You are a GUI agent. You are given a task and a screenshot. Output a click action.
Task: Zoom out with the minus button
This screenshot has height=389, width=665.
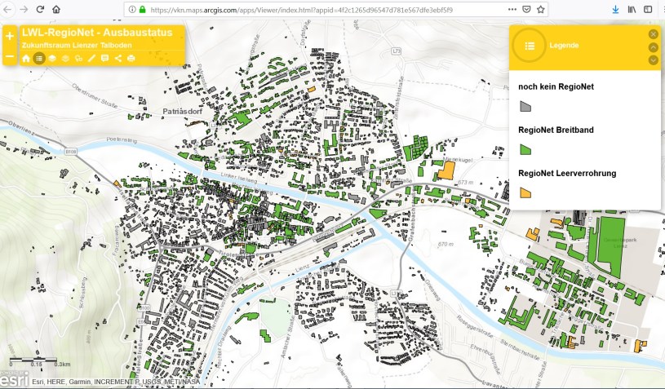[x=10, y=58]
